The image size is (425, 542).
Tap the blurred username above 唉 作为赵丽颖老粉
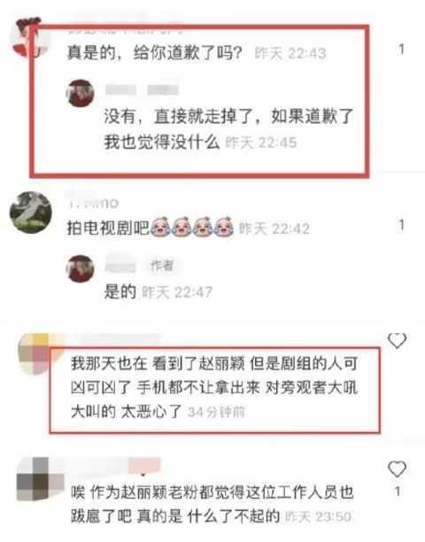coord(114,466)
